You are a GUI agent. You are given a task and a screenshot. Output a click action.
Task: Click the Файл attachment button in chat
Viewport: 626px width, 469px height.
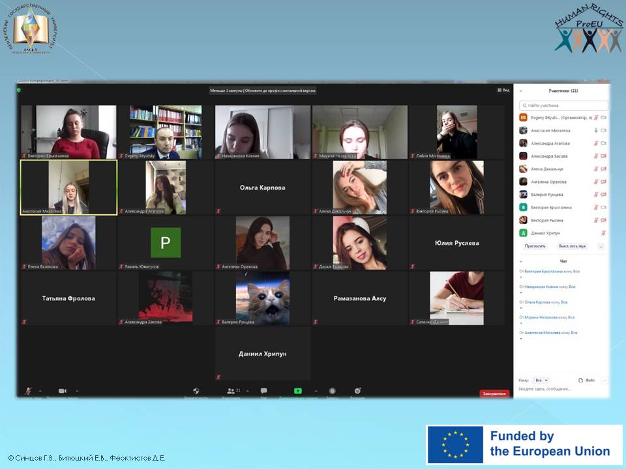tap(587, 380)
